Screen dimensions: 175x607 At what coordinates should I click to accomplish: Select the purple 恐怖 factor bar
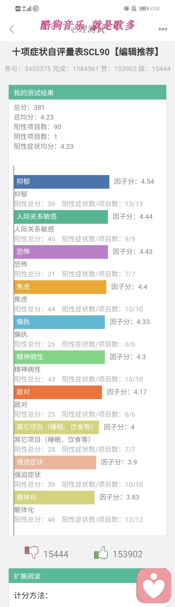tap(61, 252)
